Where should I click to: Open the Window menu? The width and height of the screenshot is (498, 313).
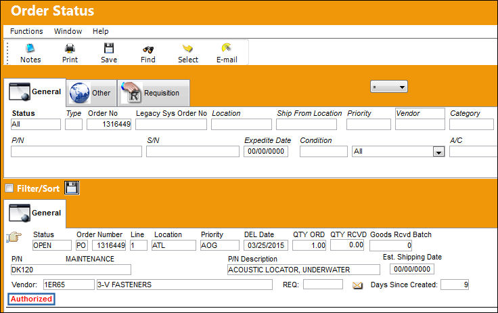coord(68,31)
